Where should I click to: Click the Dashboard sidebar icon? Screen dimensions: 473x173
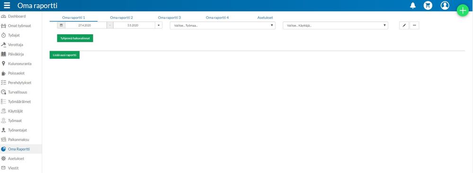(4, 16)
